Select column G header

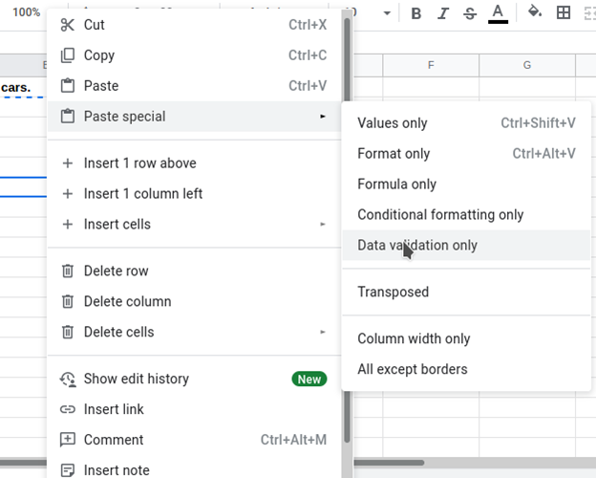[527, 65]
